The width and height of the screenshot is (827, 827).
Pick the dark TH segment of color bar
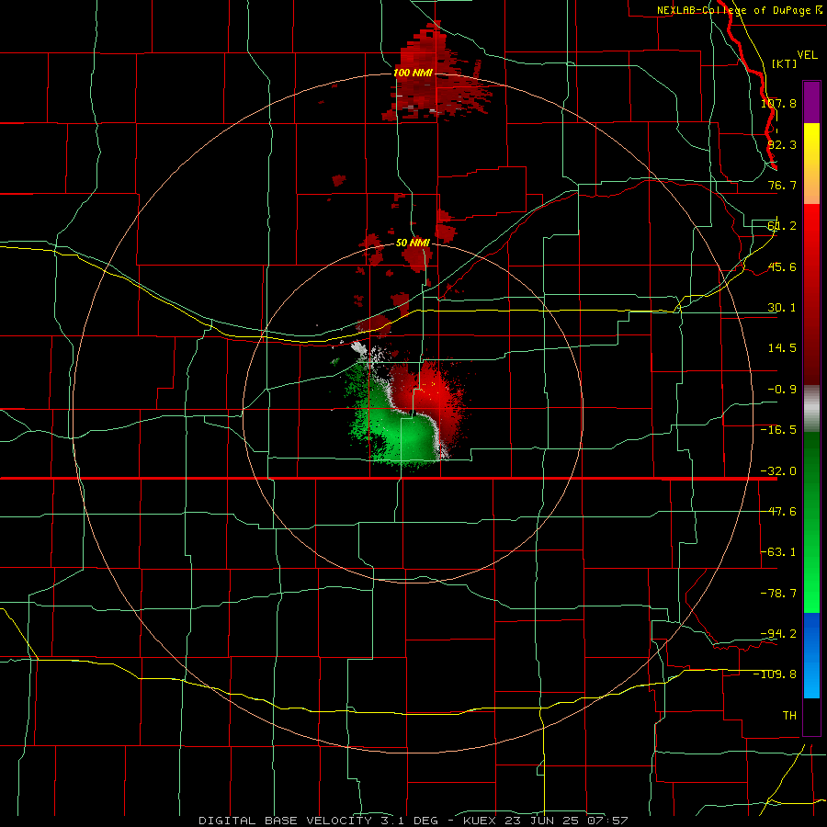click(811, 717)
